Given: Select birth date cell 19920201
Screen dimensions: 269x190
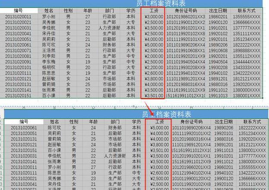Looking at the screenshot, I should (x=218, y=56).
